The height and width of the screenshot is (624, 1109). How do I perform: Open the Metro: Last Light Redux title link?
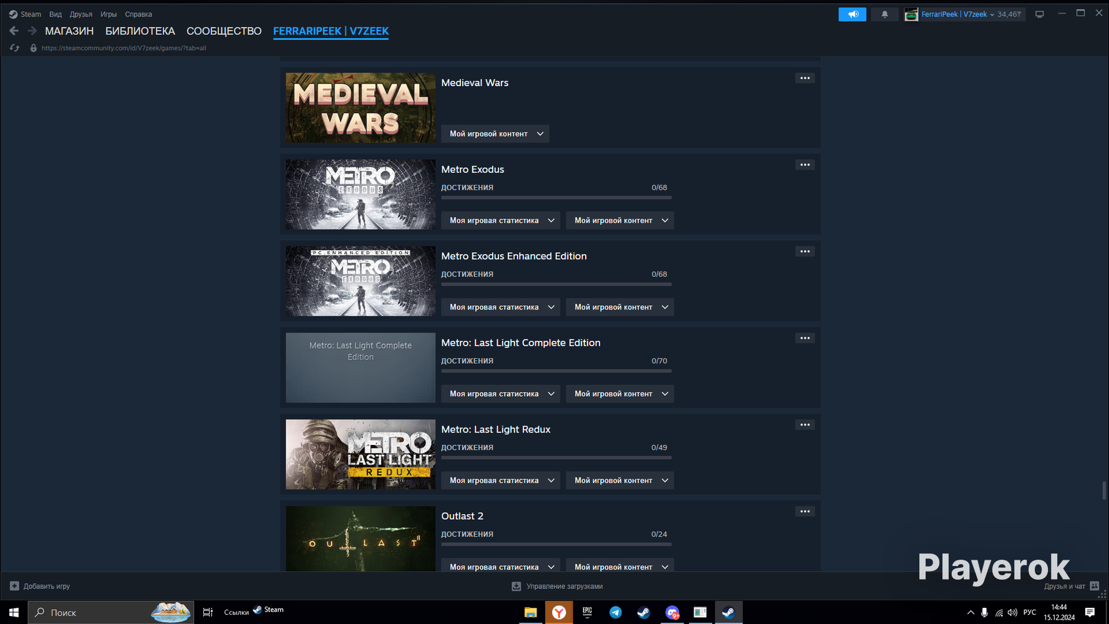(x=496, y=430)
